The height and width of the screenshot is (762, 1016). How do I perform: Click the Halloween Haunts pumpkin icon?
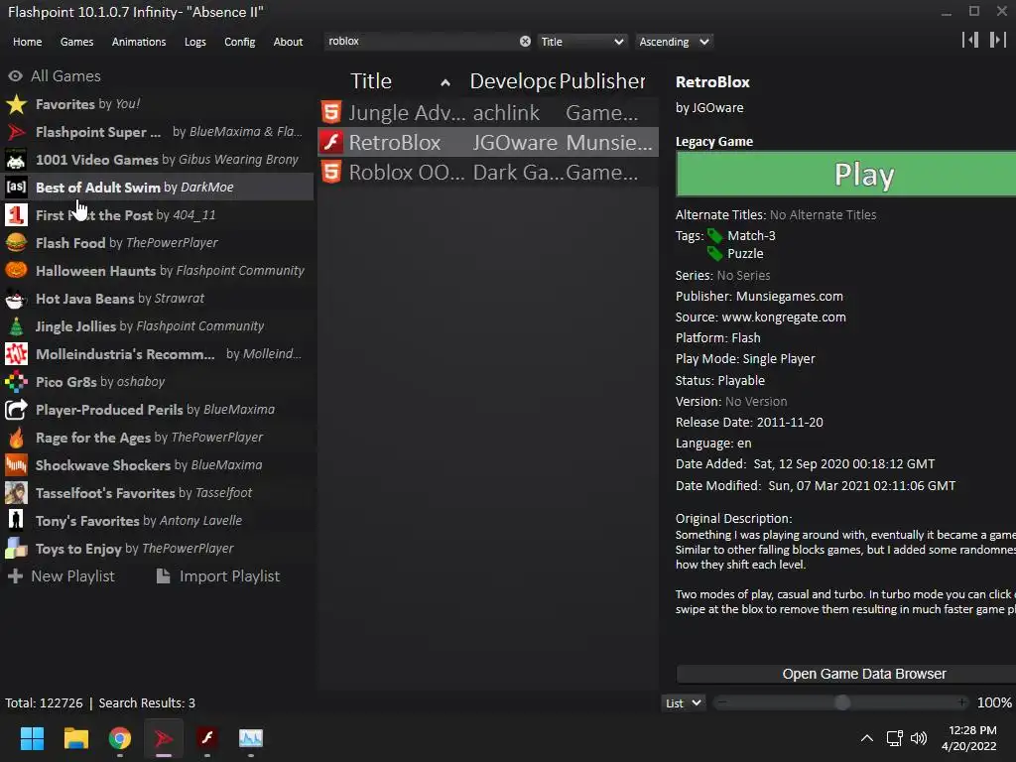coord(16,270)
